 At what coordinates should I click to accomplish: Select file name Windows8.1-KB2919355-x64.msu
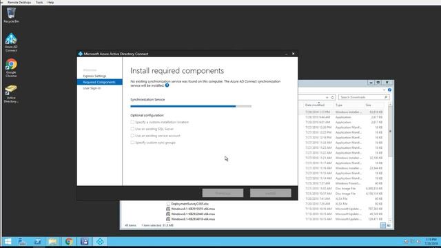193,209
